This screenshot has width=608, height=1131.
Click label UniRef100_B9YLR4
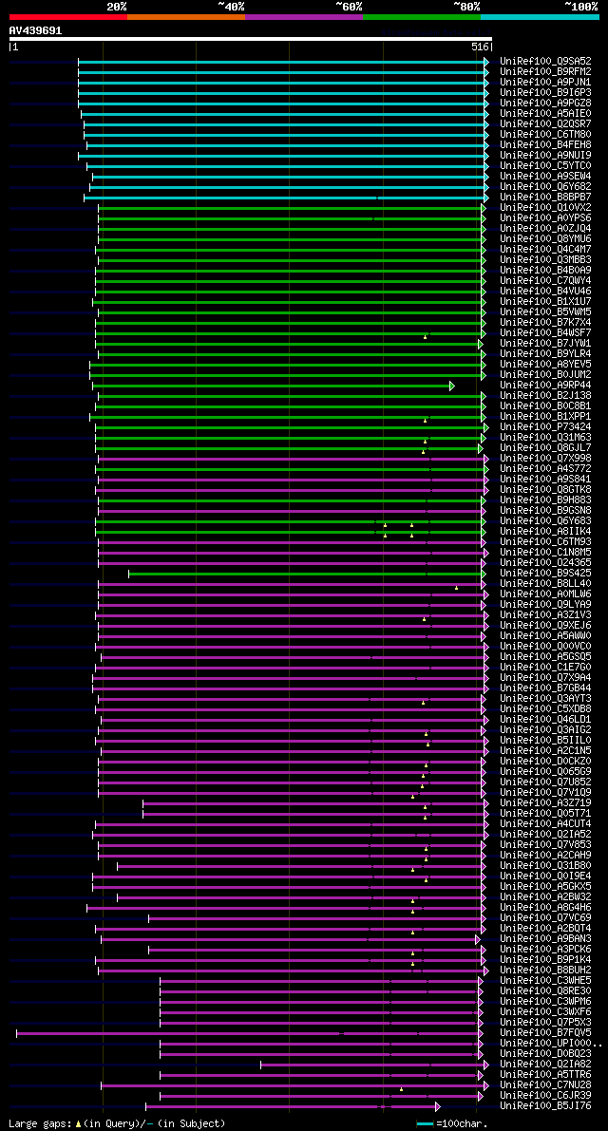pyautogui.click(x=545, y=354)
